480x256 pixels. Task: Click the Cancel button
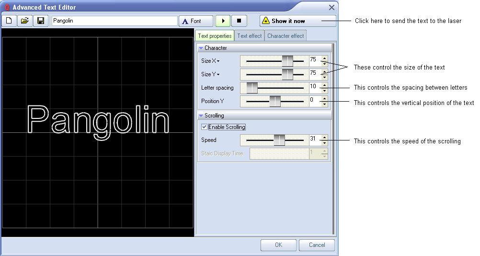(x=317, y=245)
